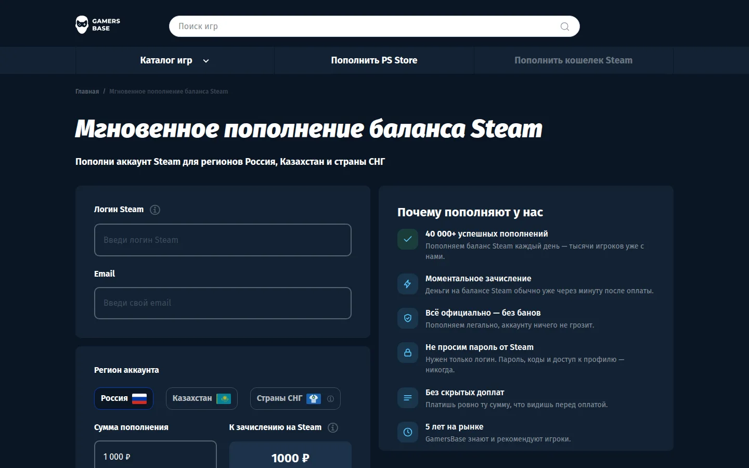Click the Не просим пароль от Steam text
The width and height of the screenshot is (749, 468).
click(480, 347)
